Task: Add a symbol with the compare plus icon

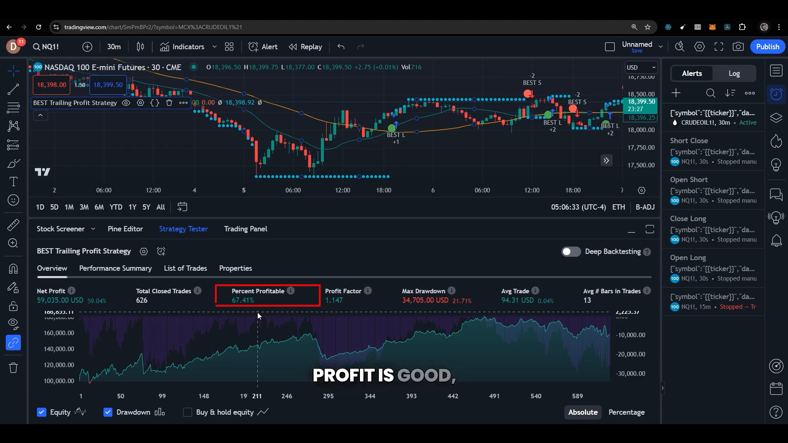Action: pyautogui.click(x=87, y=47)
